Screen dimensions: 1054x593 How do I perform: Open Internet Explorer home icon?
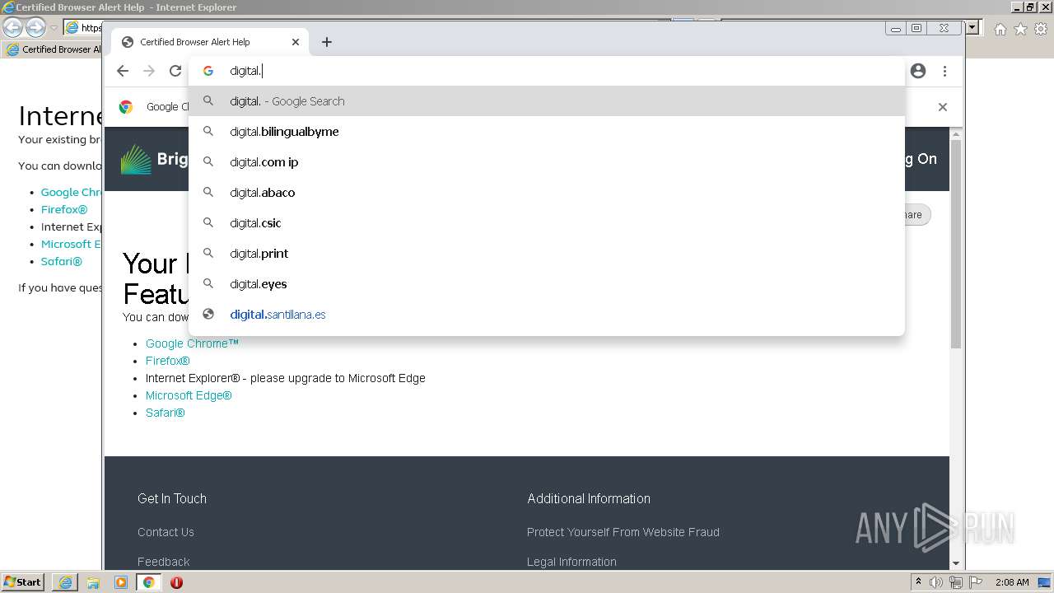1000,29
